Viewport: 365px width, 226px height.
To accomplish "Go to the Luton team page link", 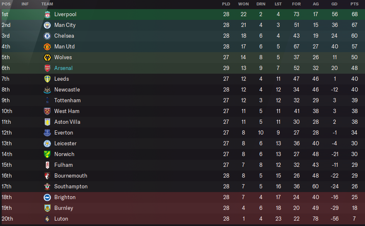I will (61, 219).
